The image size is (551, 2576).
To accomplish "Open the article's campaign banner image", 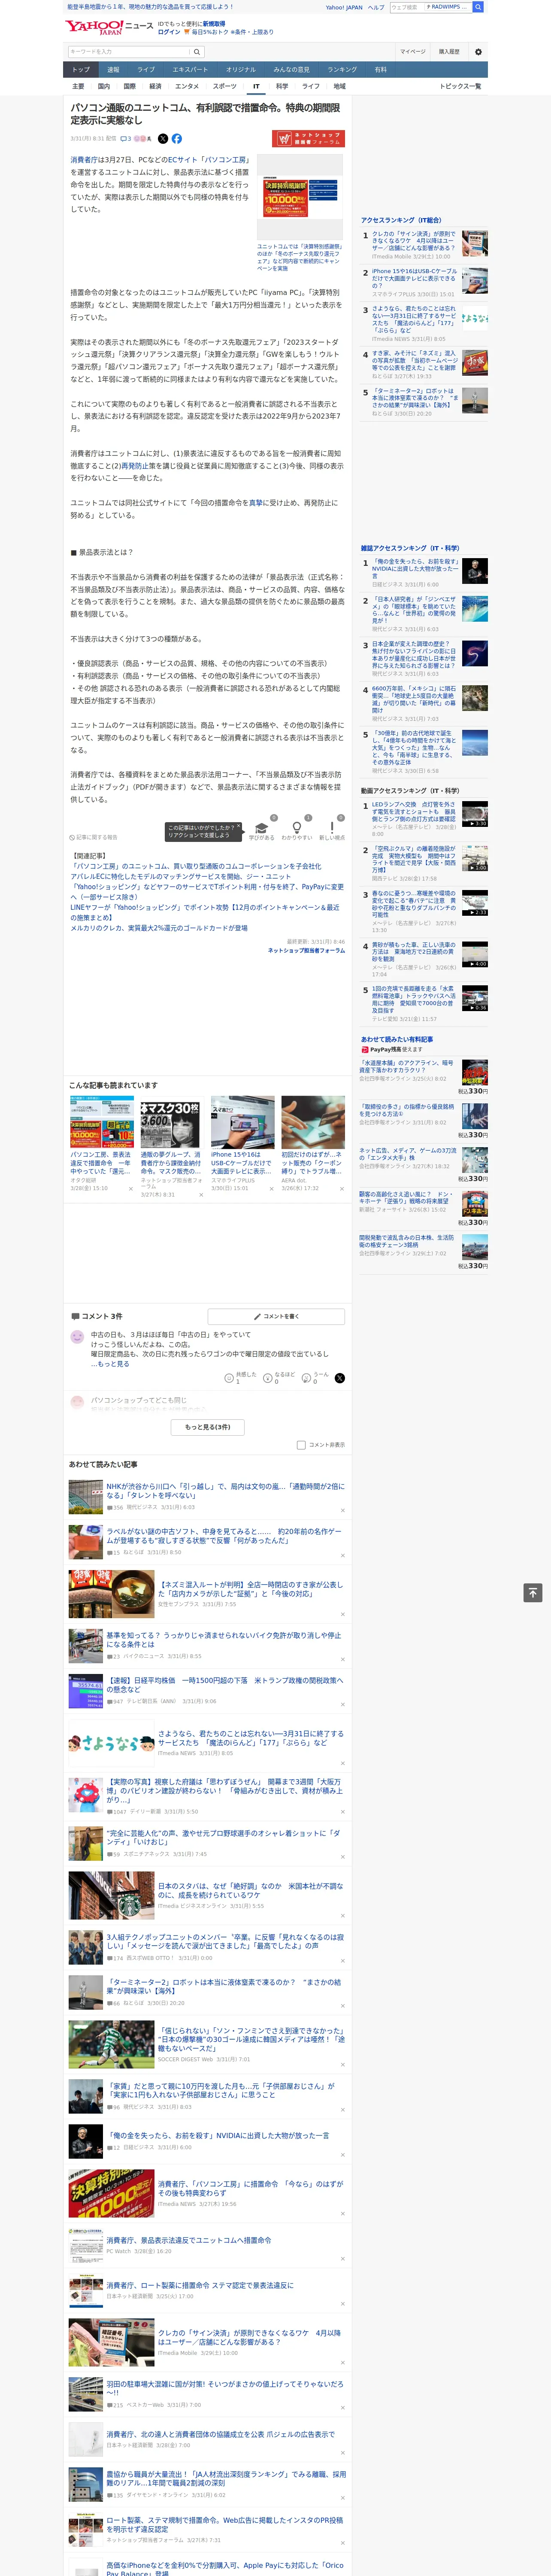I will coord(300,197).
